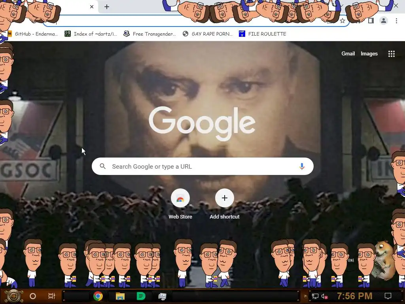Open Google Images link
The image size is (405, 304).
tap(369, 53)
